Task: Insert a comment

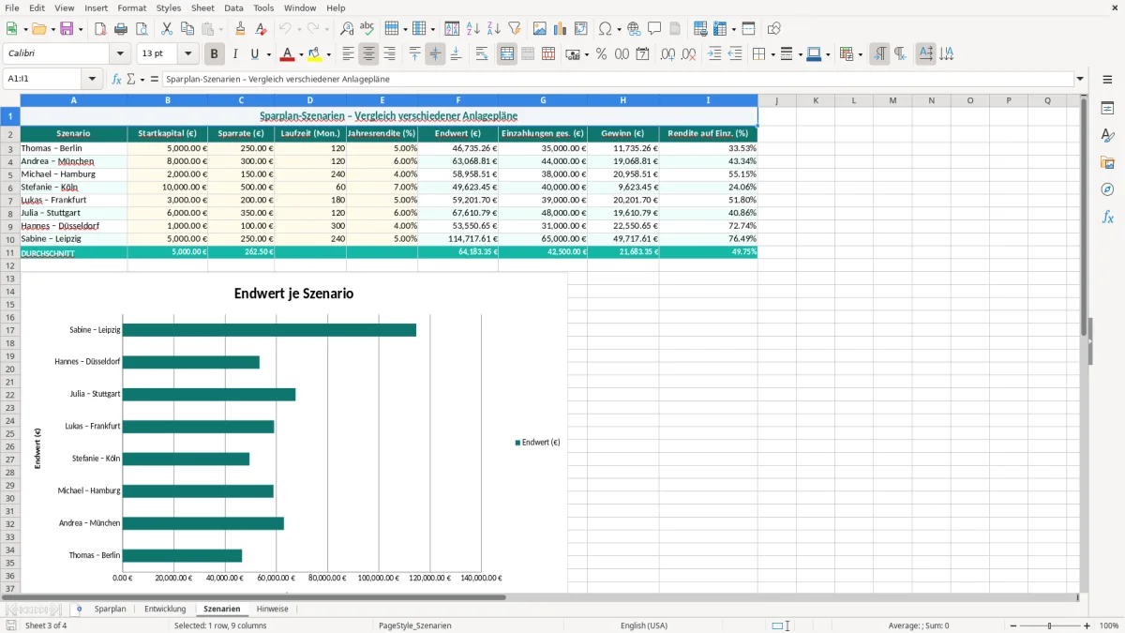Action: pos(654,29)
